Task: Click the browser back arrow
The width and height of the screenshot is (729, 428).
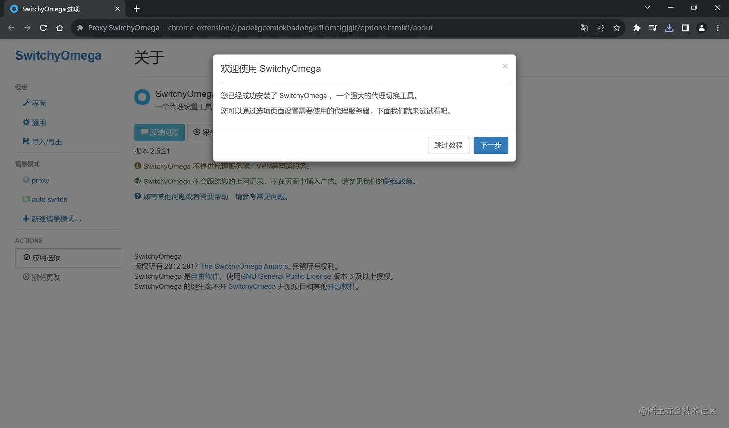Action: click(x=11, y=28)
